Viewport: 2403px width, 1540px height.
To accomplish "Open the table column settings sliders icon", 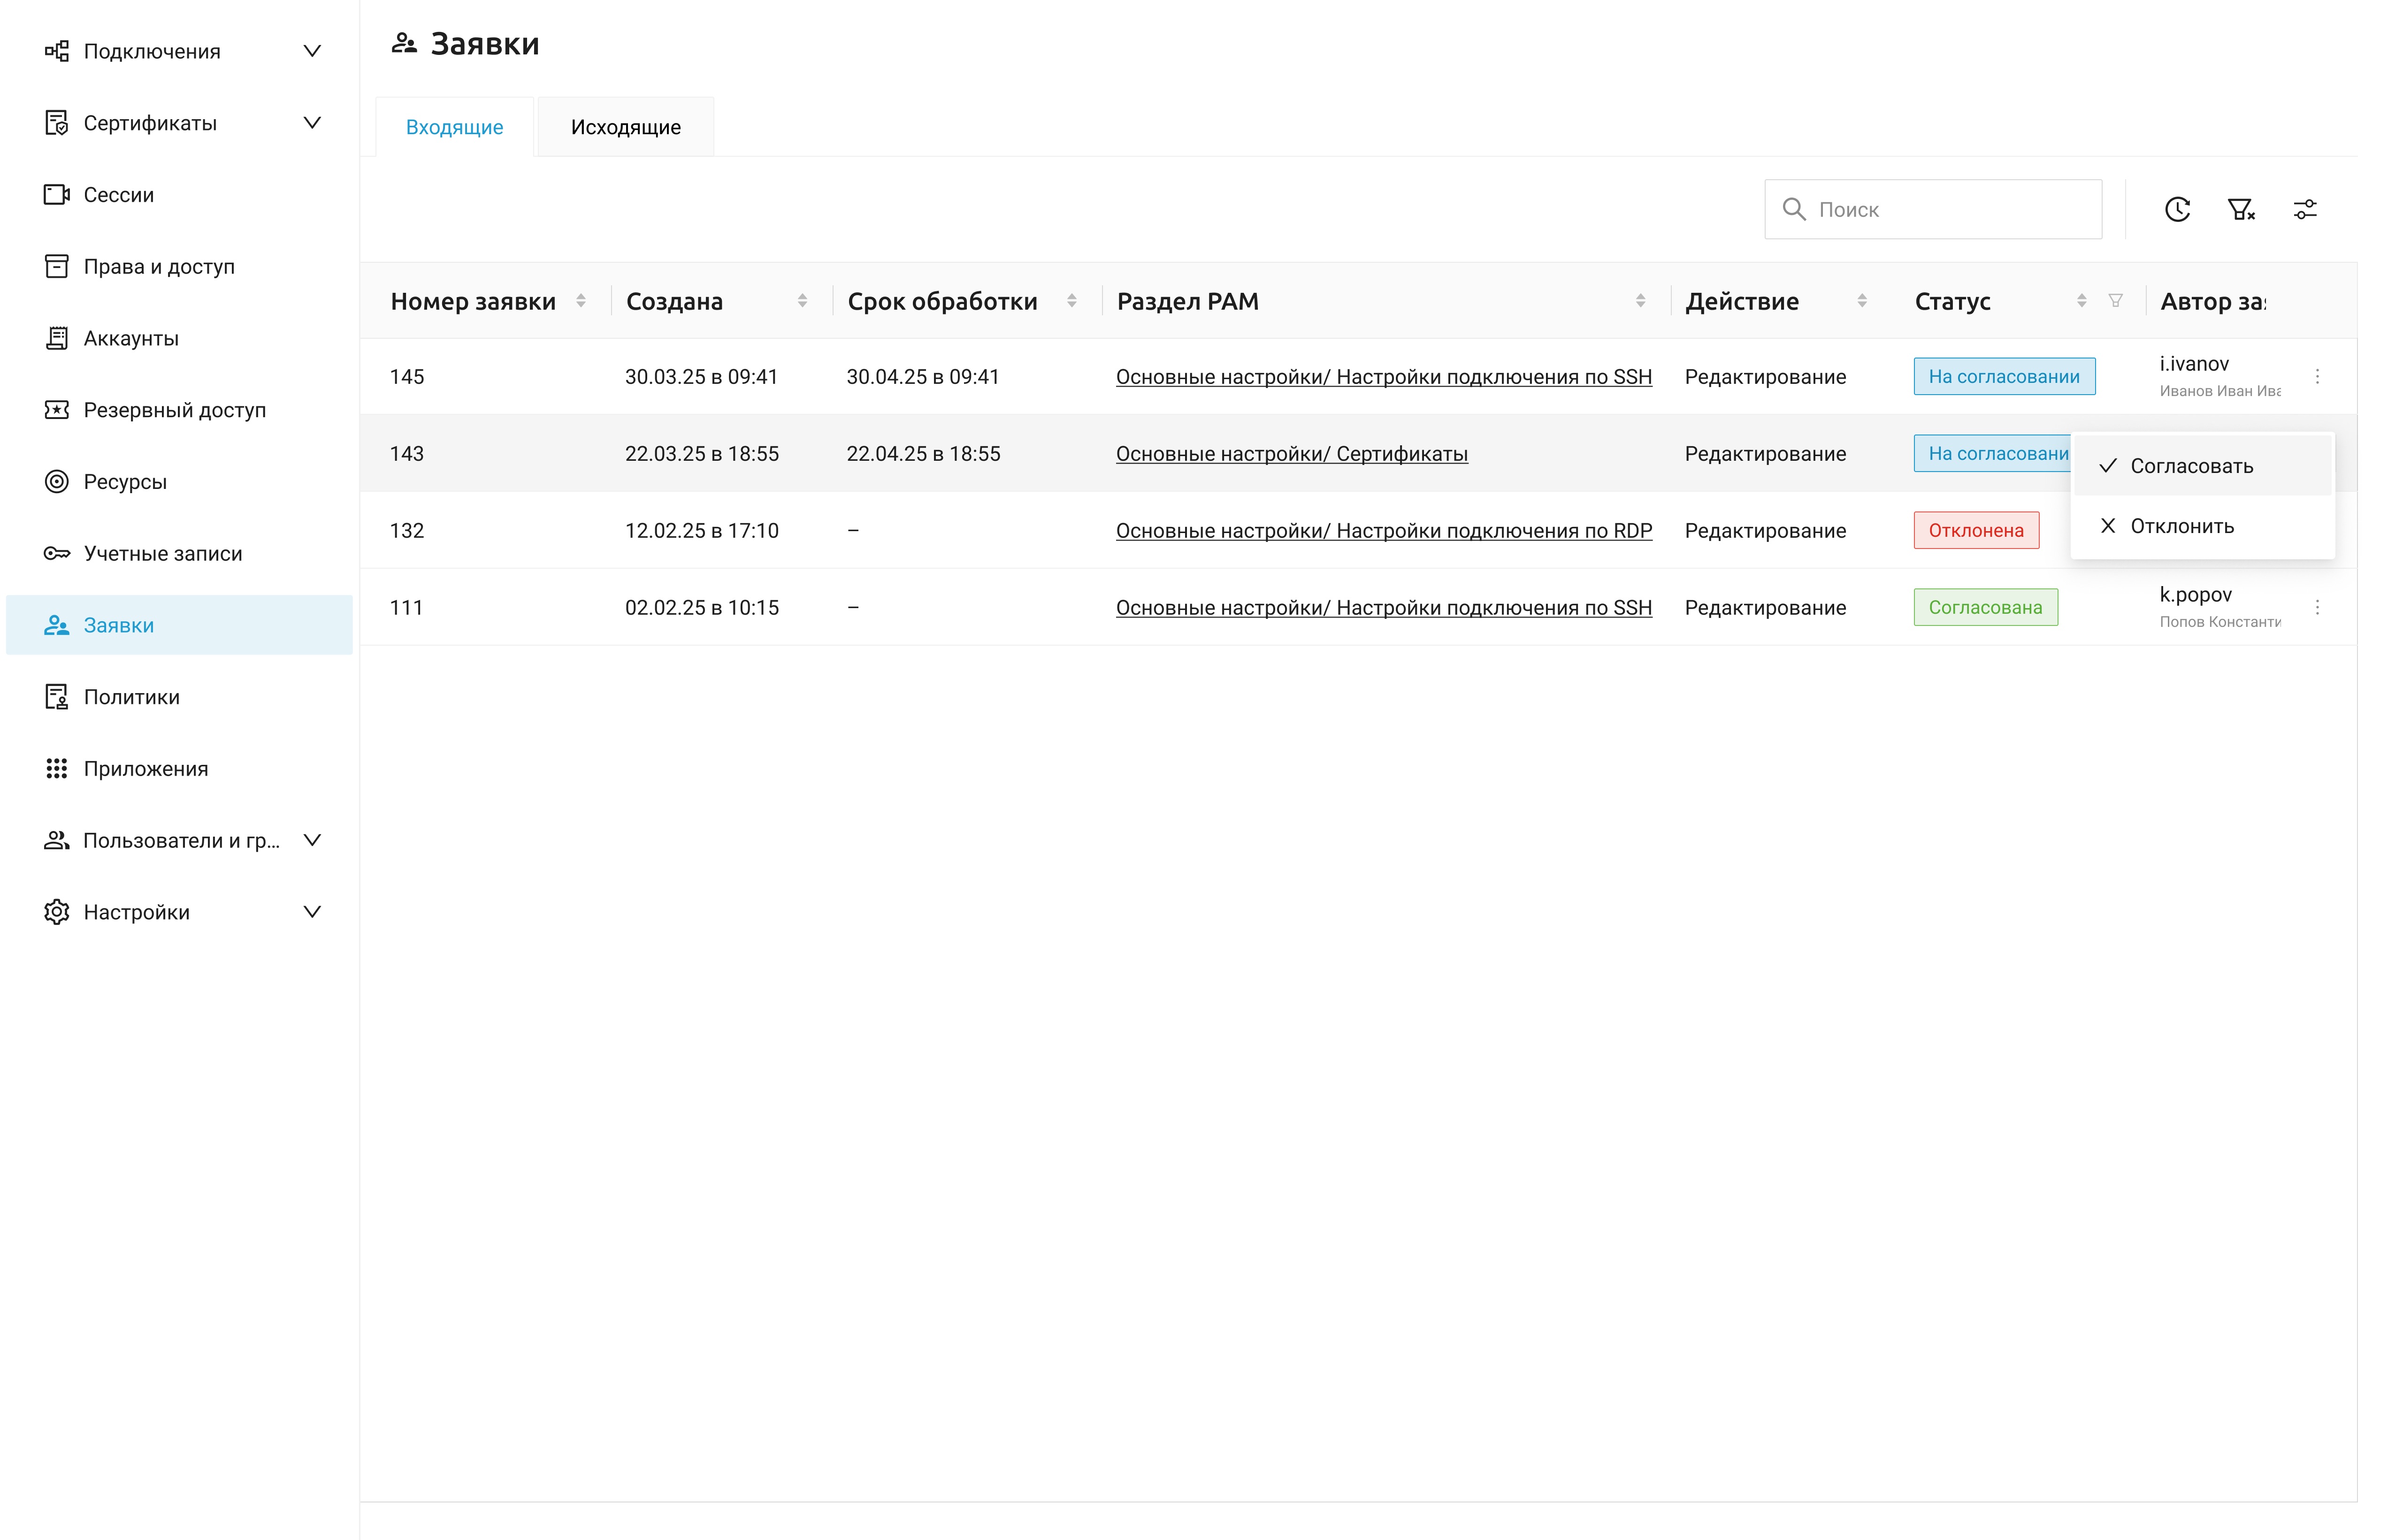I will 2305,209.
